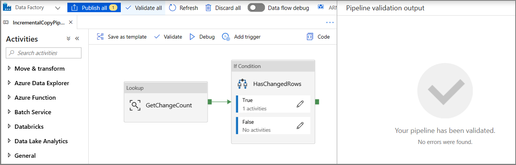Close the IncrementalCopyPipeline tab
The width and height of the screenshot is (516, 165).
(70, 22)
